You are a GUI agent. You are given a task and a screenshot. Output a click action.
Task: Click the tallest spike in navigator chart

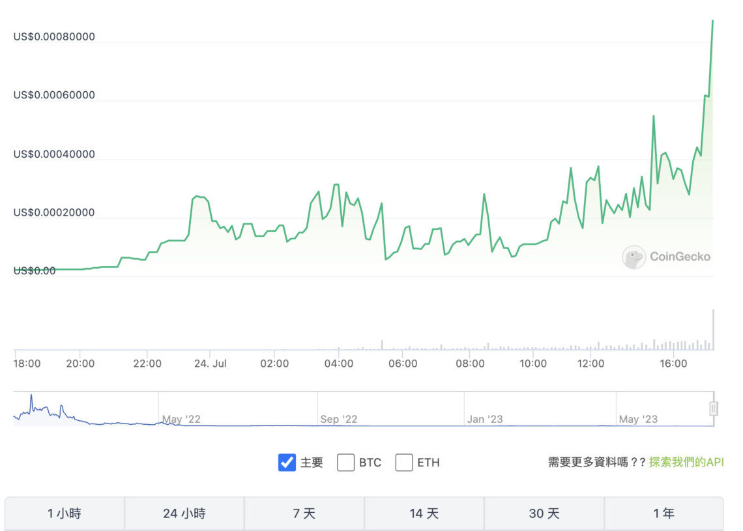click(31, 396)
